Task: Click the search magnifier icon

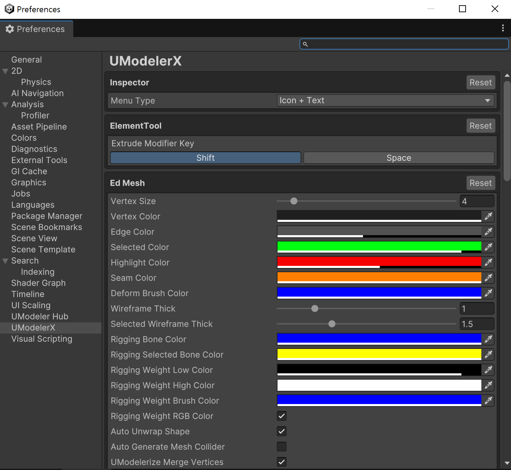Action: tap(305, 44)
